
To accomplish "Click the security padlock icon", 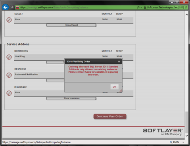I will click(145, 8).
